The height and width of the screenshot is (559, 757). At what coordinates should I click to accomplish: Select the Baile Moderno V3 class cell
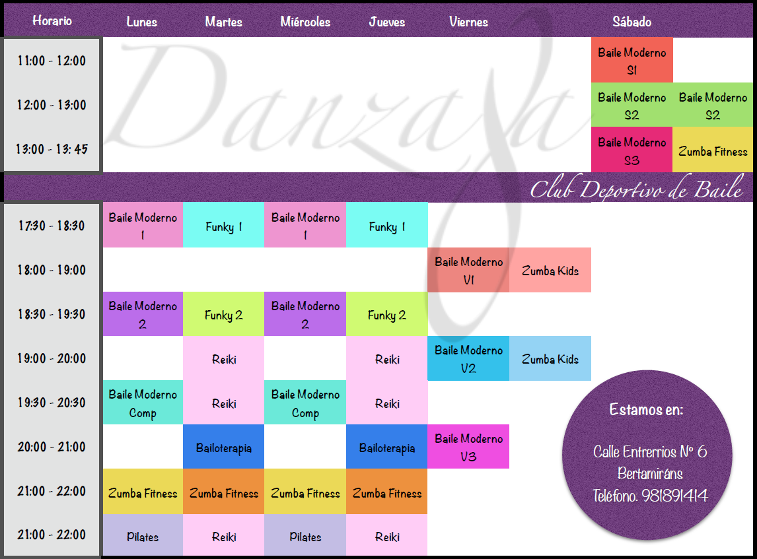[x=468, y=446]
